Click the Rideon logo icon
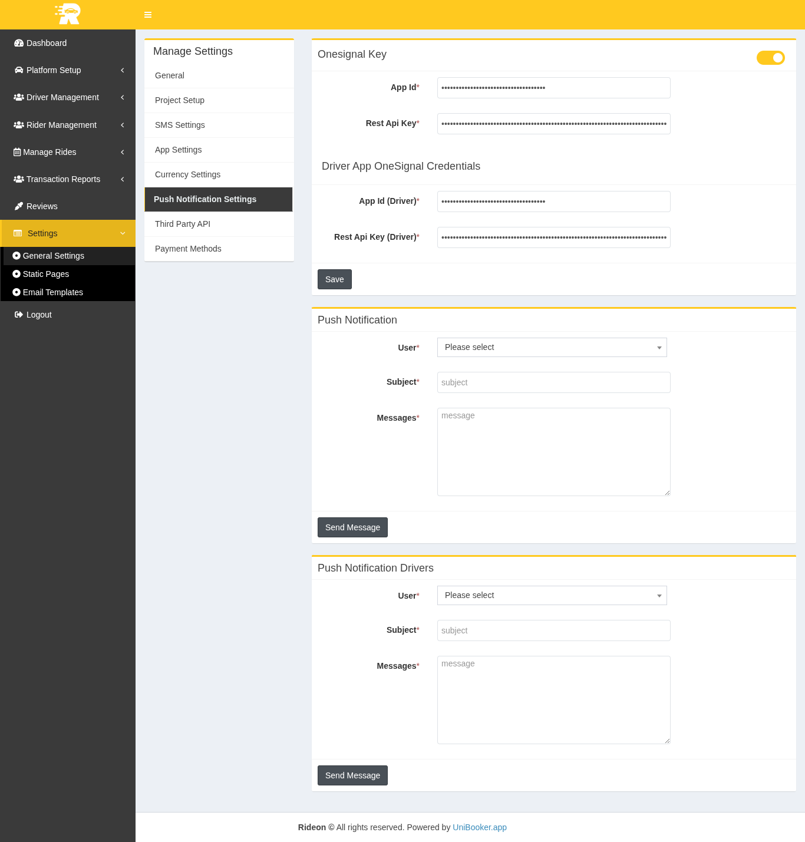This screenshot has height=842, width=805. (68, 14)
